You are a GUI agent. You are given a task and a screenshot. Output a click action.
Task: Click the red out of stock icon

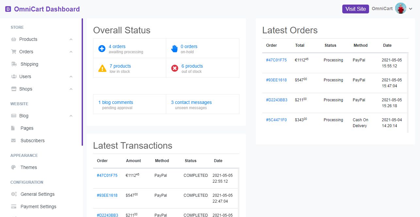[x=175, y=68]
